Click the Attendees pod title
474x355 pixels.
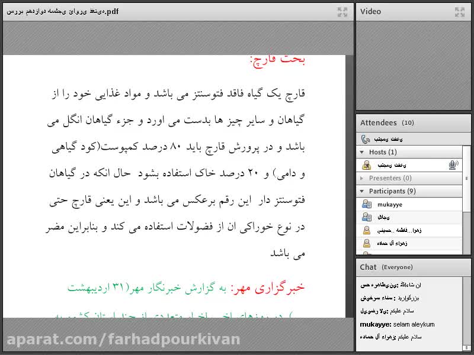379,123
